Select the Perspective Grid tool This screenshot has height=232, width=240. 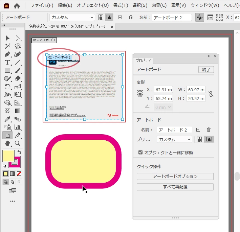pyautogui.click(x=18, y=103)
